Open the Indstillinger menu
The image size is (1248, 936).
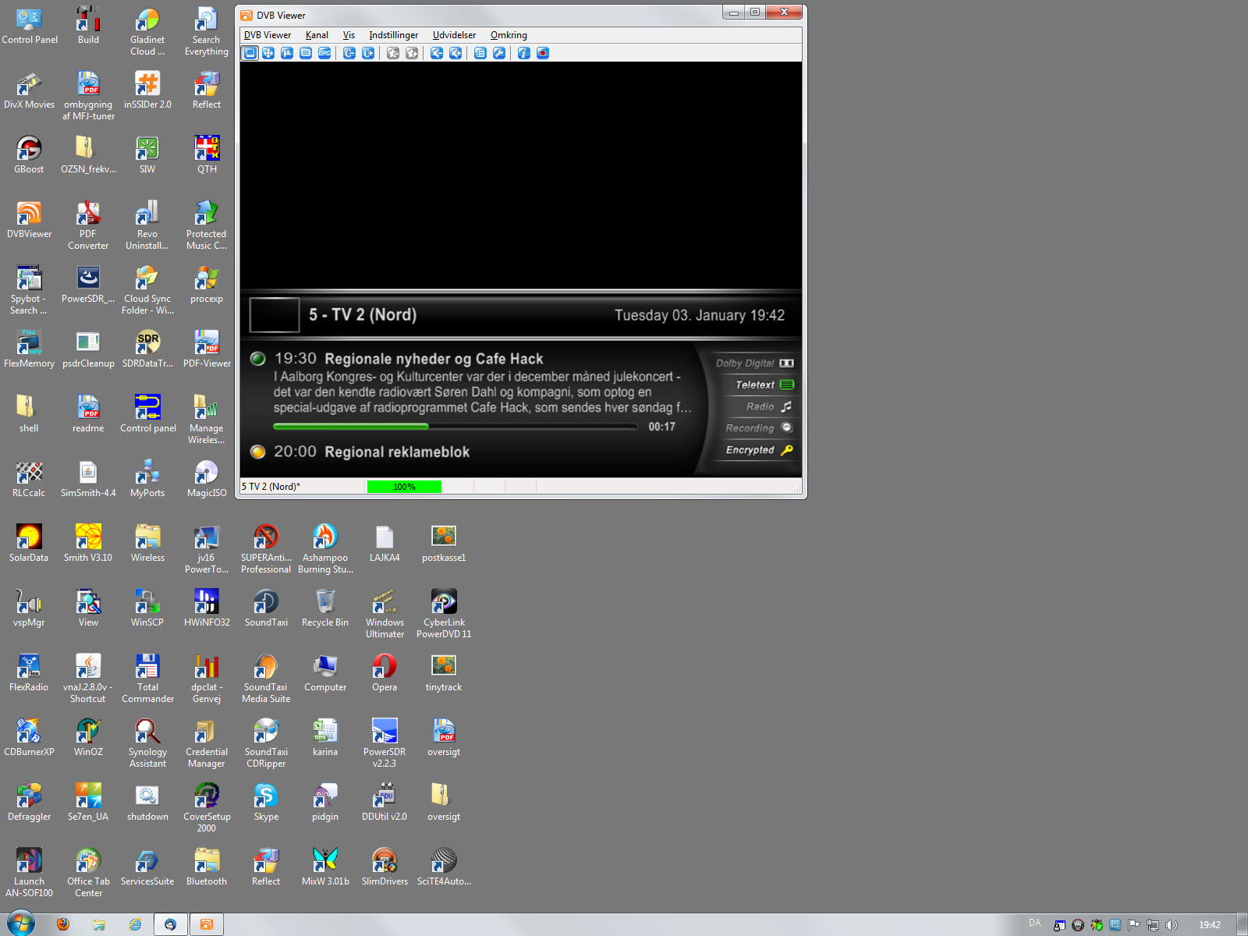click(x=393, y=35)
